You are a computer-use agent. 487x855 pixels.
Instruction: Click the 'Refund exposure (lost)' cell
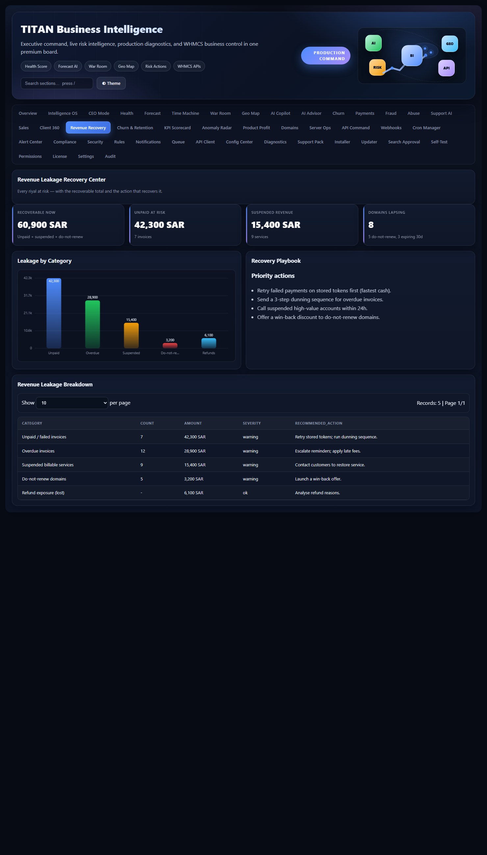43,493
